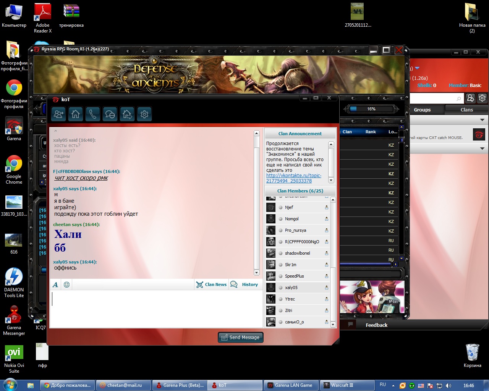Open Adobe Reader X desktop shortcut

click(43, 18)
